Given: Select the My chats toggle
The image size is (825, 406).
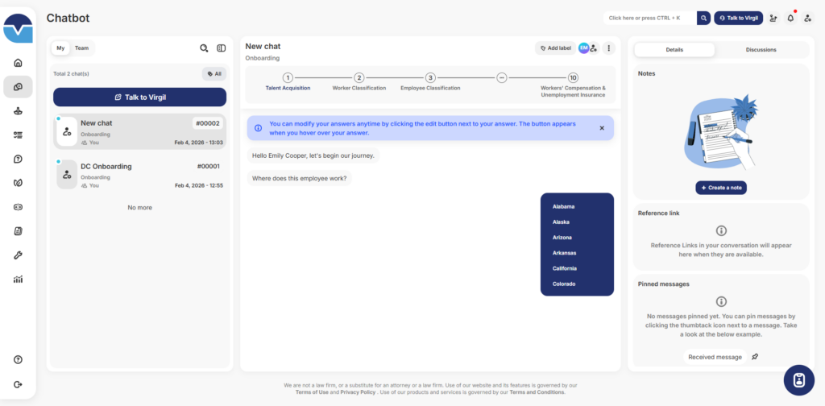Looking at the screenshot, I should tap(60, 48).
